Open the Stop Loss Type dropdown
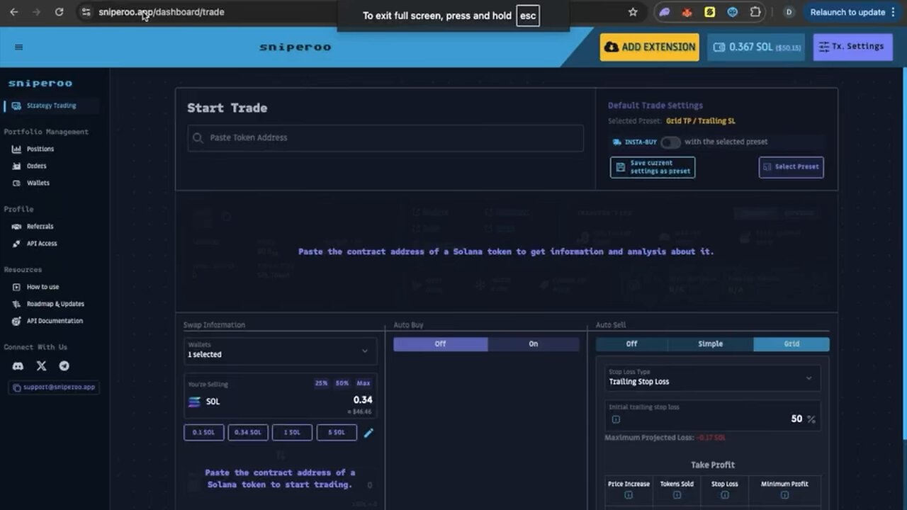This screenshot has width=907, height=510. tap(713, 378)
